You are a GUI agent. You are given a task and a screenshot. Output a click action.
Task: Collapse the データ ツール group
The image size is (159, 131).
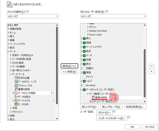[11, 74]
